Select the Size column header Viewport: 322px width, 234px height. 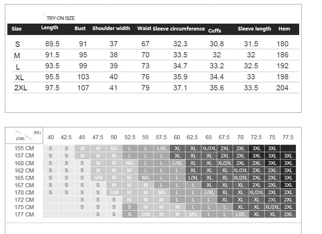[17, 29]
